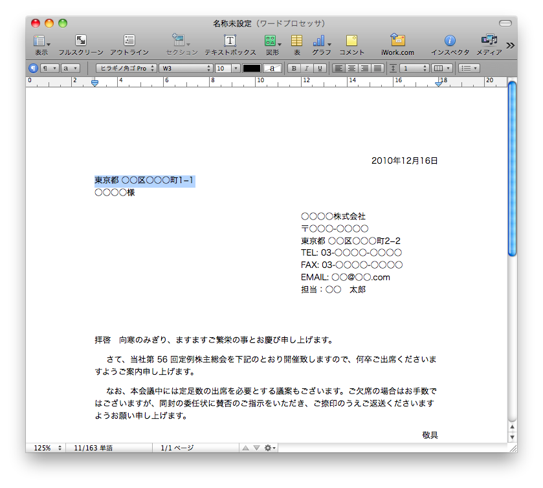The height and width of the screenshot is (488, 543).
Task: Insert a テキストボックス text box
Action: click(x=230, y=41)
